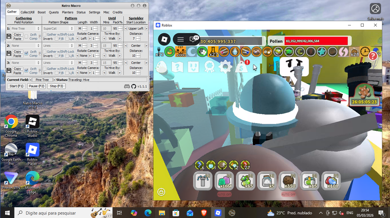
Task: Click the Drift Comp help '?' button for field 1
Action: (x=40, y=36)
